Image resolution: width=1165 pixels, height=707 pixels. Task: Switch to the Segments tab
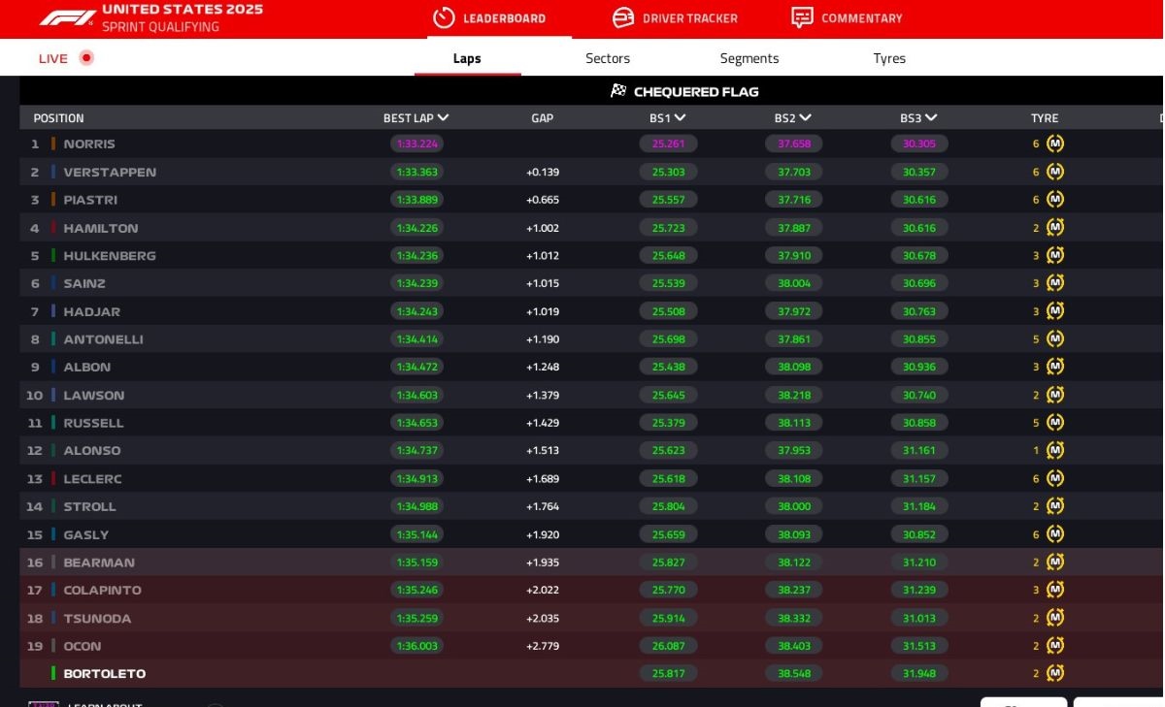point(749,58)
